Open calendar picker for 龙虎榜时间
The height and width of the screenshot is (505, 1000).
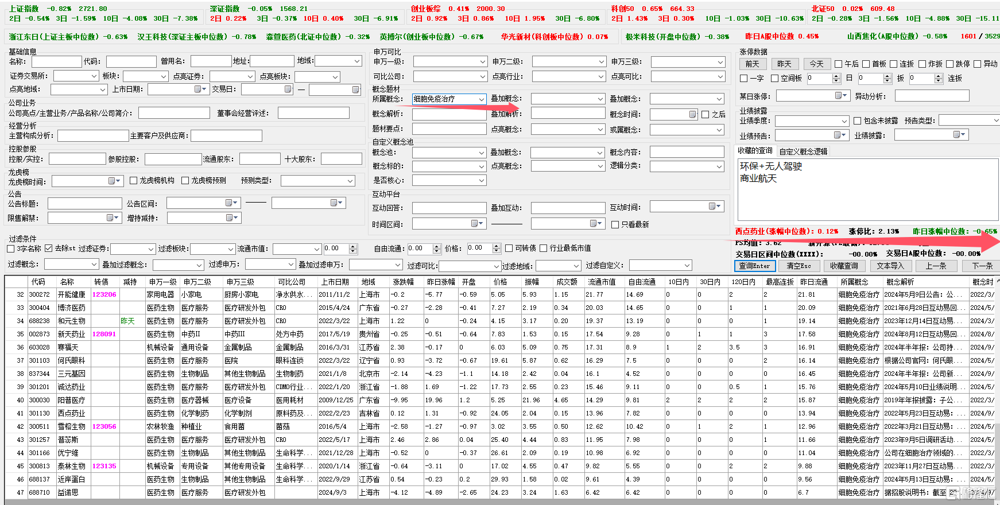[115, 181]
